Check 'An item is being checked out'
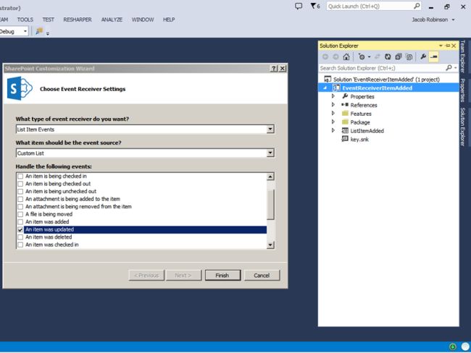 (20, 184)
